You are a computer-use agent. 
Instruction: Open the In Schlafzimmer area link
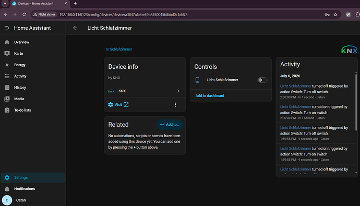pyautogui.click(x=119, y=49)
